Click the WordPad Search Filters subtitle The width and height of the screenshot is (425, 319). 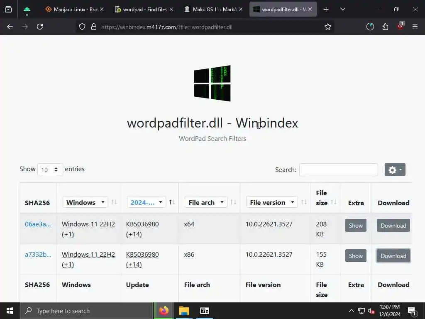pyautogui.click(x=212, y=139)
